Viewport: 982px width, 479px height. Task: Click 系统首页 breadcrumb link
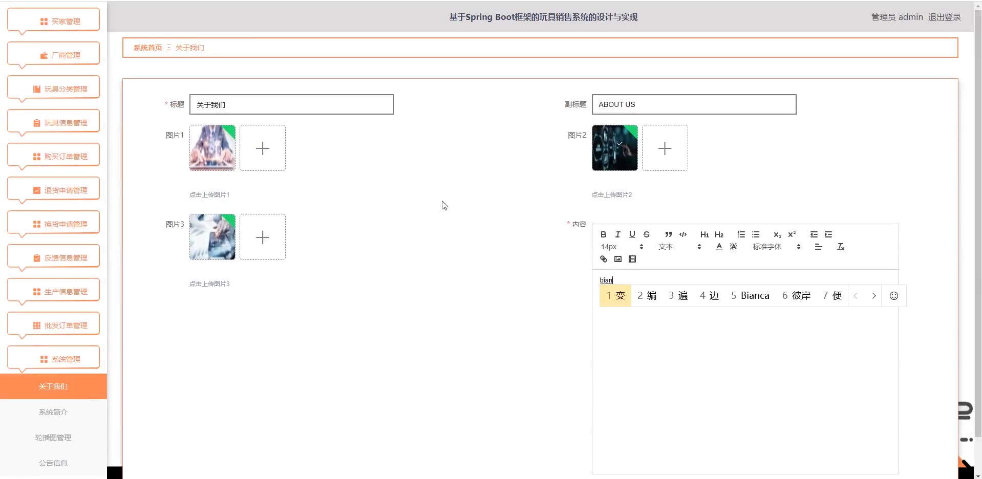point(147,48)
